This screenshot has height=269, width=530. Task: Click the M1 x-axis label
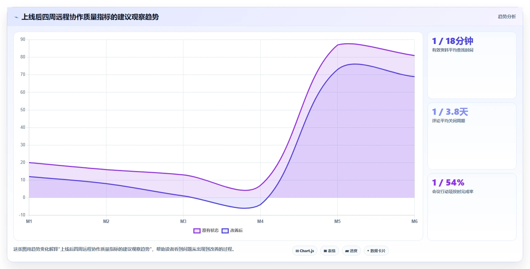coord(29,222)
